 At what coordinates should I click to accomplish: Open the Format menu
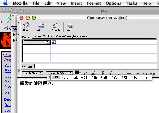tap(94, 3)
